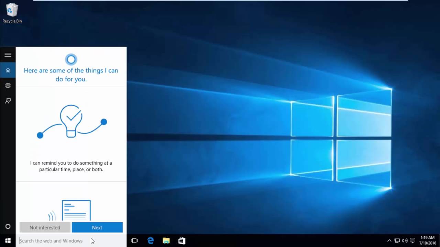Click Cortana circle icon in sidebar
The image size is (440, 247).
[x=8, y=226]
